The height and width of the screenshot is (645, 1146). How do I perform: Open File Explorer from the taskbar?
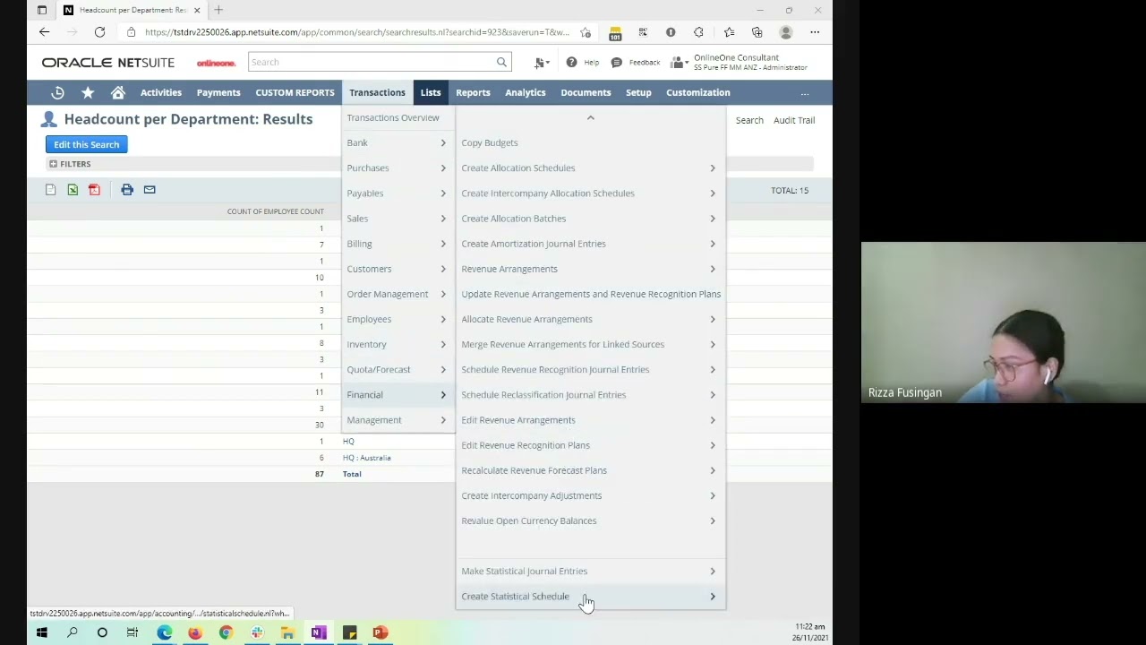(287, 632)
